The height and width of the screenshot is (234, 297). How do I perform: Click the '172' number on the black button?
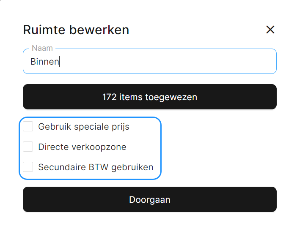click(x=109, y=97)
